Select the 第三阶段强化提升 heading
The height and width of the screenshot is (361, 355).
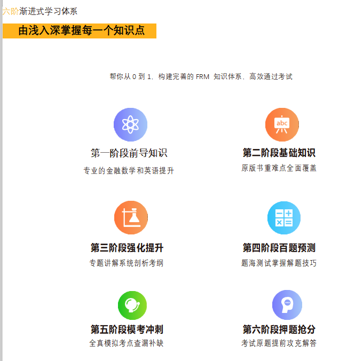point(127,248)
